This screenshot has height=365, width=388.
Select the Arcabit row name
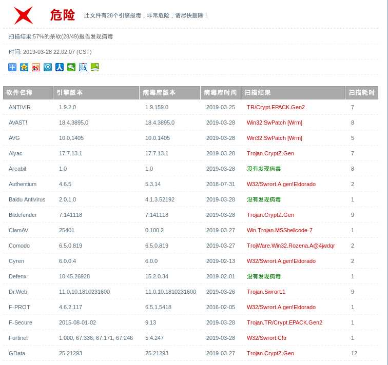point(17,169)
